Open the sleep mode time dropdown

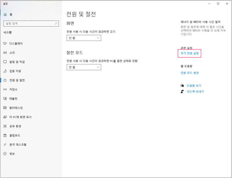click(84, 67)
